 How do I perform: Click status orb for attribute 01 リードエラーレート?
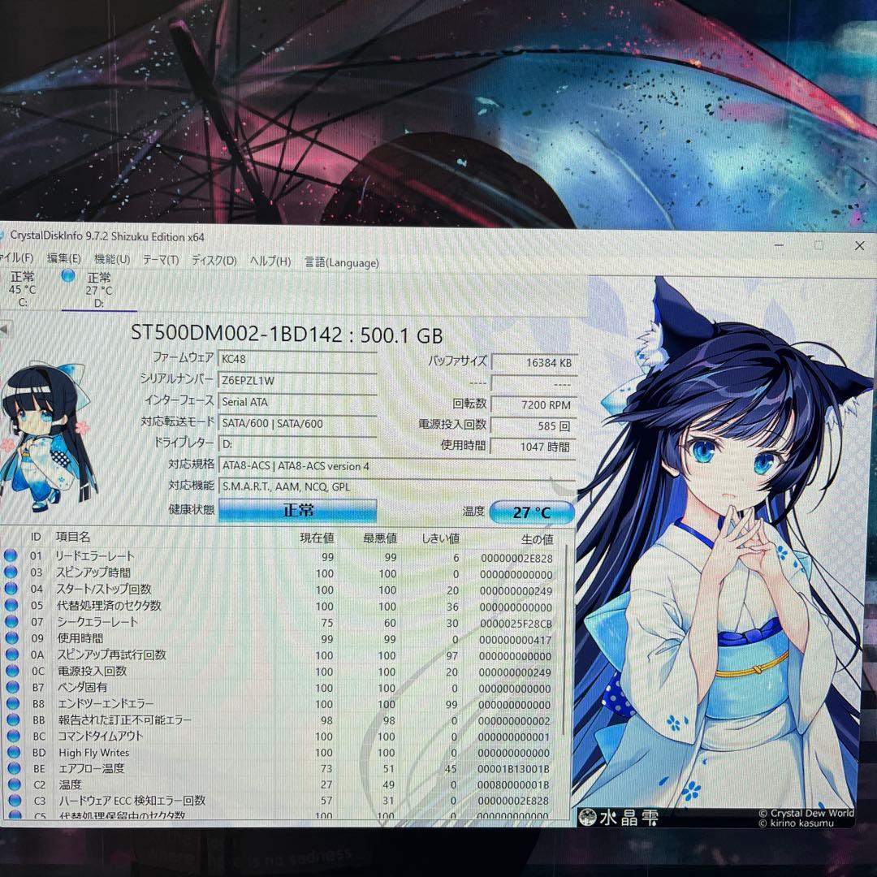(10, 555)
